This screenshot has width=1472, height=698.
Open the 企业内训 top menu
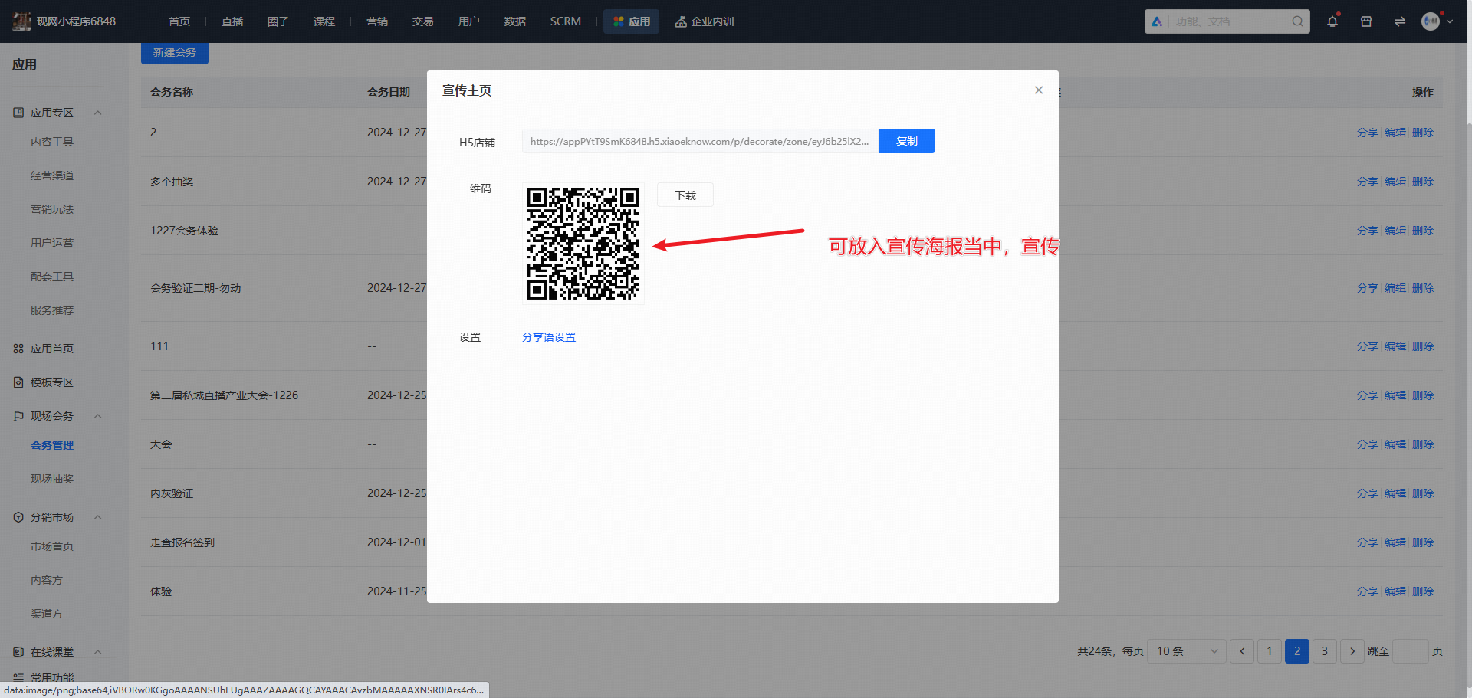coord(705,21)
